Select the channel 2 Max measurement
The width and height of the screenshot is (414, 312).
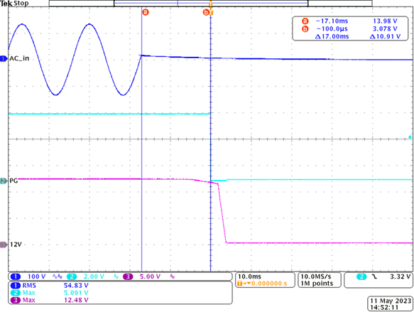click(50, 293)
